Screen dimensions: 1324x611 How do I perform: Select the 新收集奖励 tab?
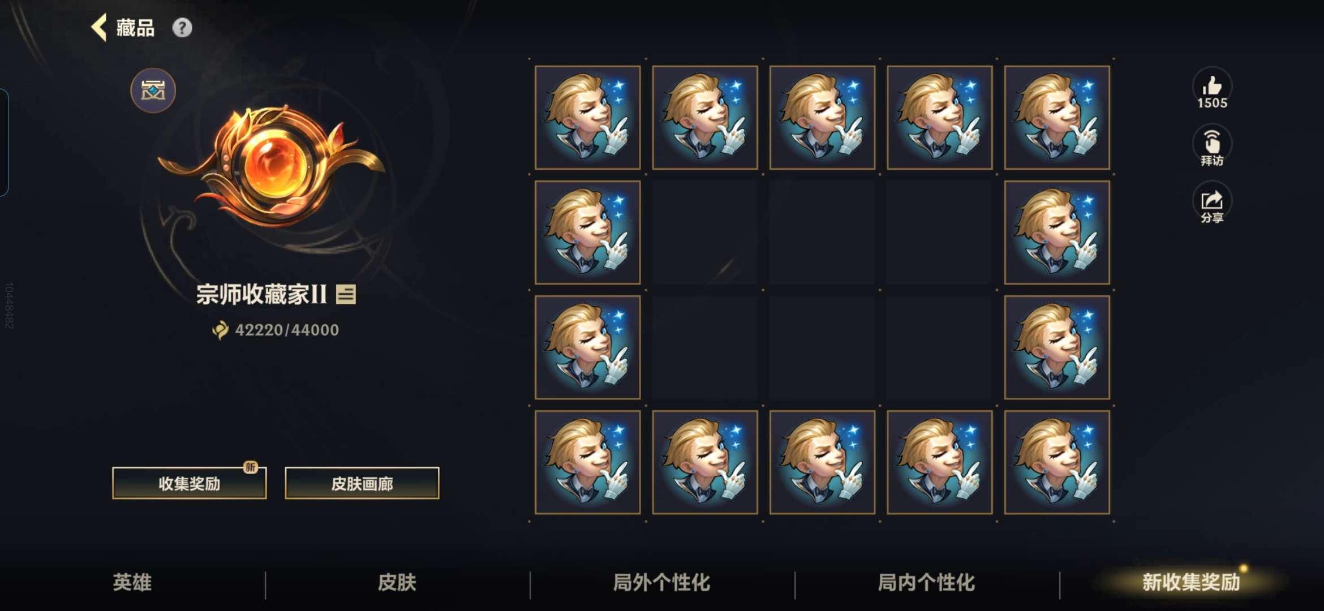pyautogui.click(x=1191, y=582)
